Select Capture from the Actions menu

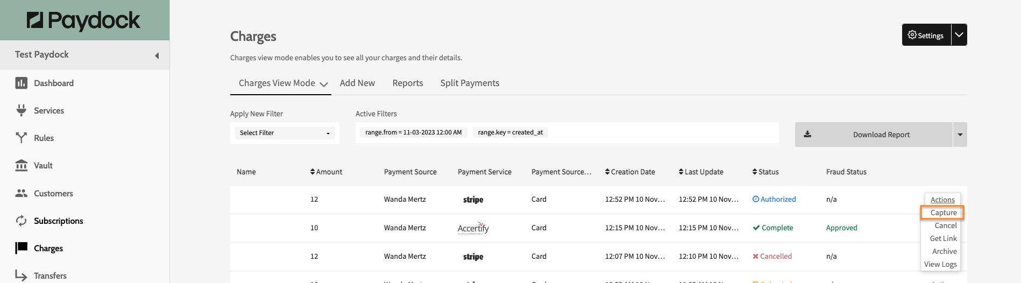[943, 213]
